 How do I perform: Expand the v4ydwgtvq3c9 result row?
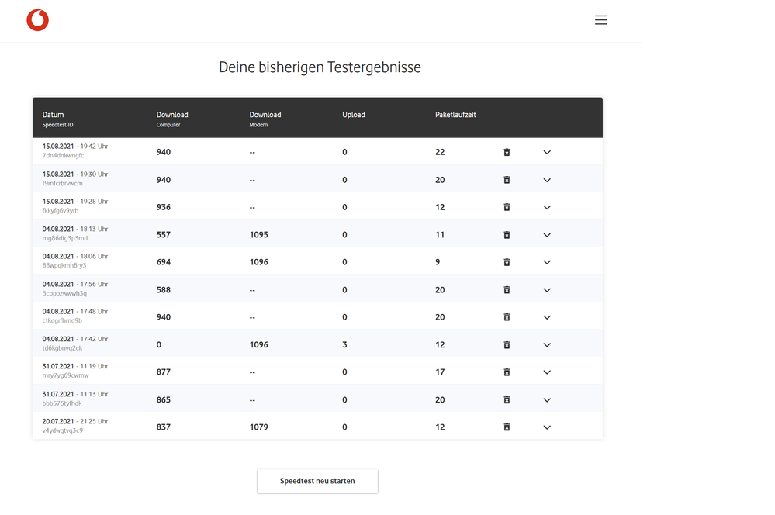[x=547, y=427]
